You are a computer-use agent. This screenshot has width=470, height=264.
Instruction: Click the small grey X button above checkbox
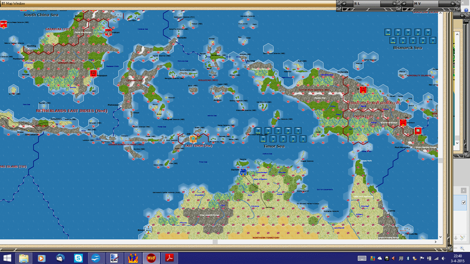(x=464, y=190)
